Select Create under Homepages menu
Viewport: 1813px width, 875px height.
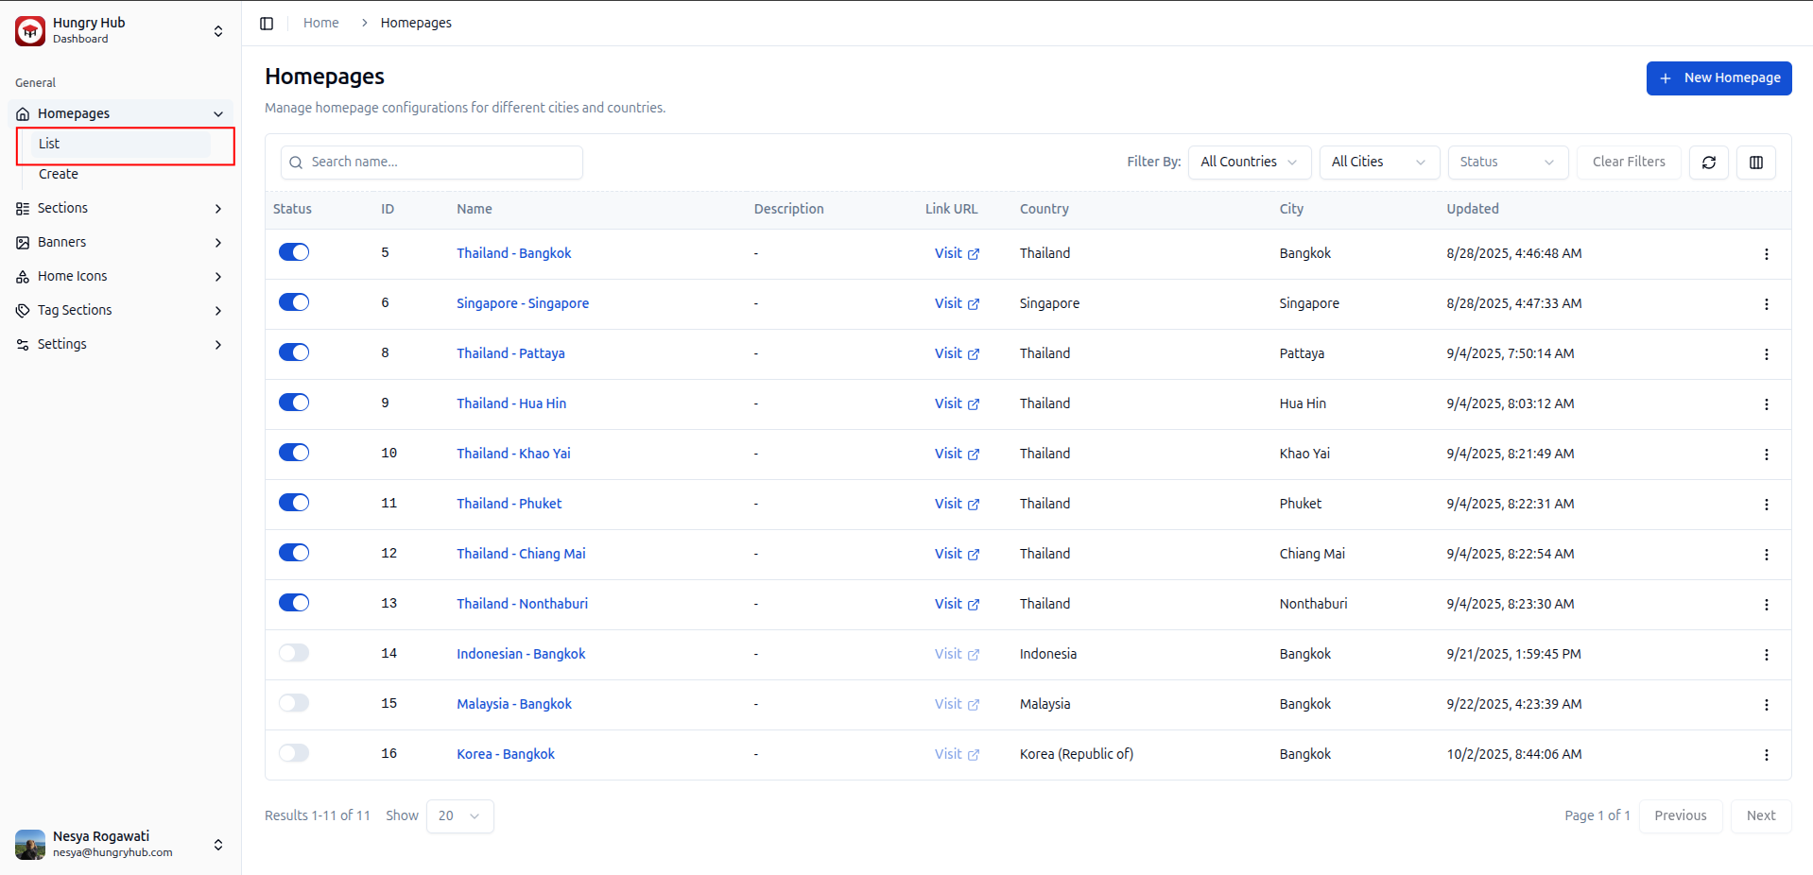pyautogui.click(x=59, y=174)
